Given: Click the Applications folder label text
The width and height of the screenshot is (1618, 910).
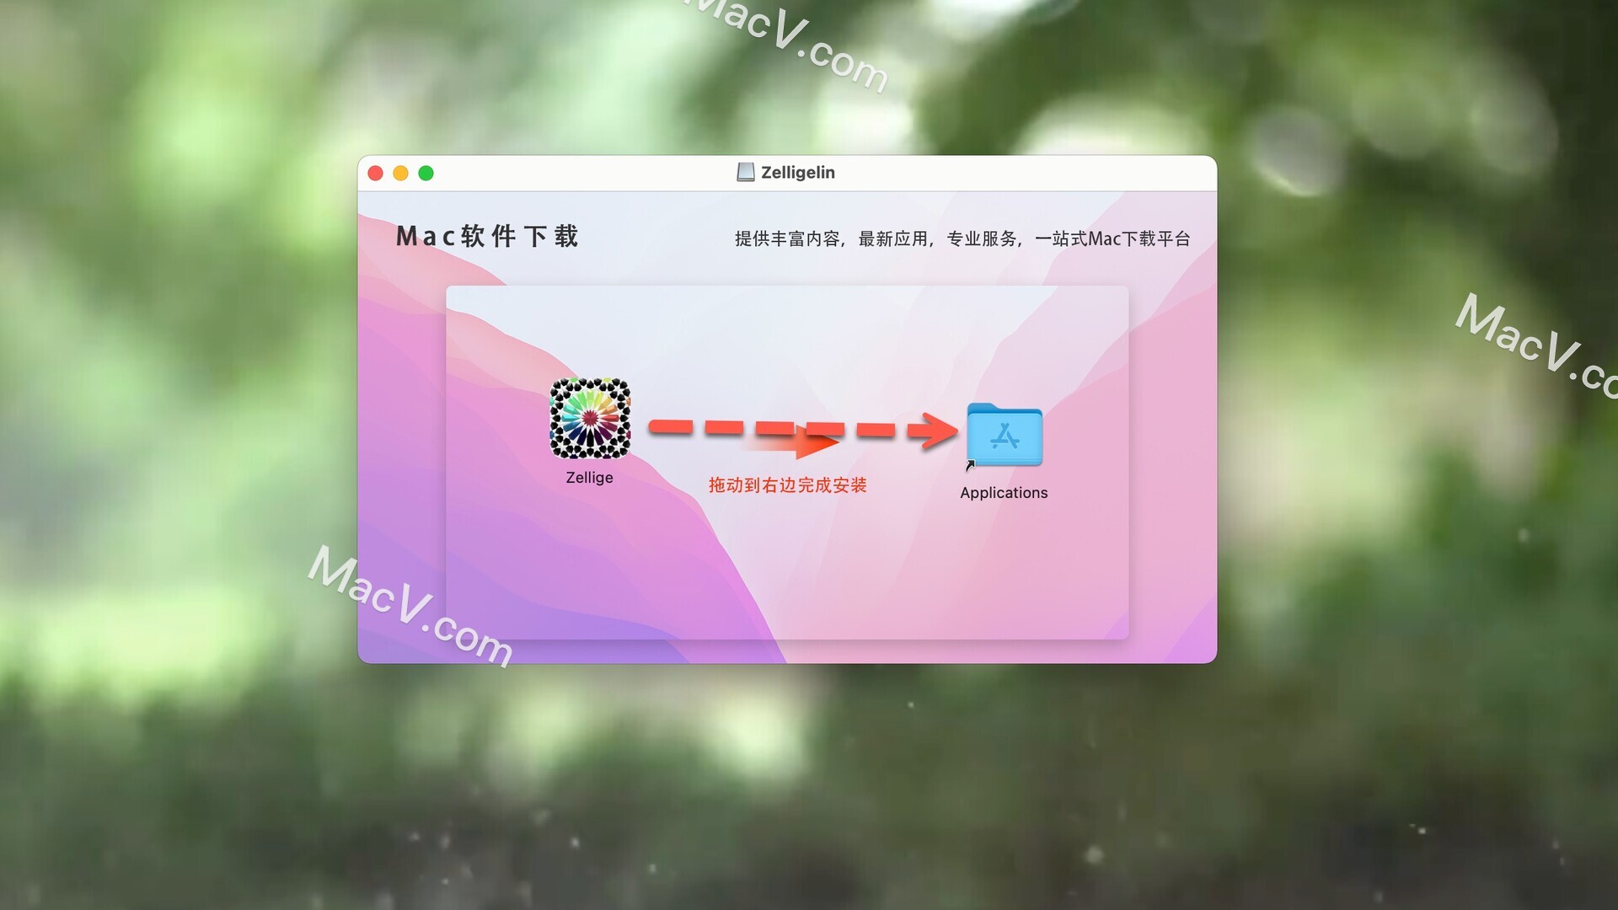Looking at the screenshot, I should coord(1004,491).
